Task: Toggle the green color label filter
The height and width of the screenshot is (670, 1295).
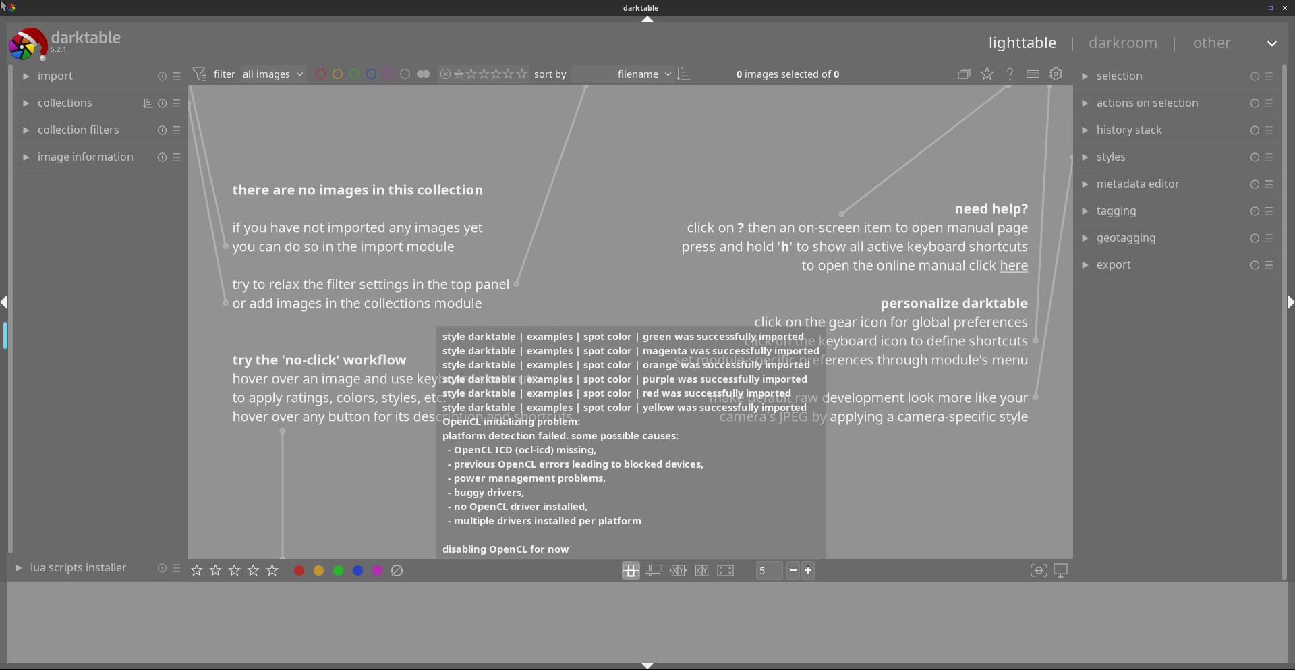Action: (354, 74)
